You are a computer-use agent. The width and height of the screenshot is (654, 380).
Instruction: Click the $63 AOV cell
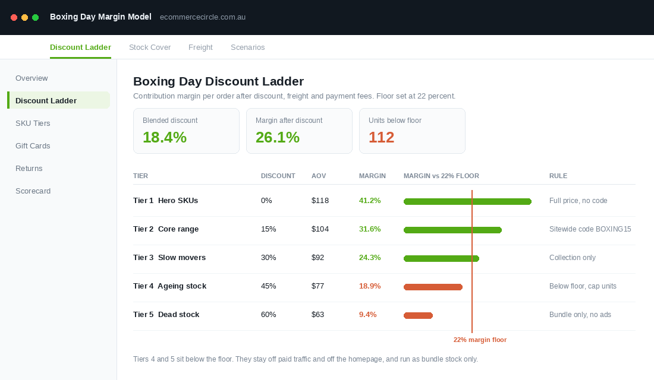(x=318, y=315)
